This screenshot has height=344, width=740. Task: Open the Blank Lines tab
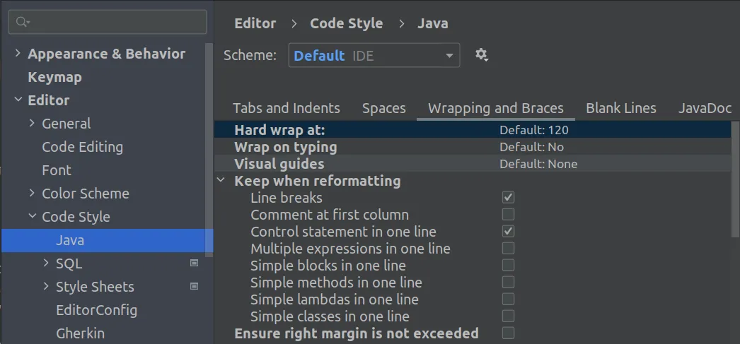(x=620, y=108)
